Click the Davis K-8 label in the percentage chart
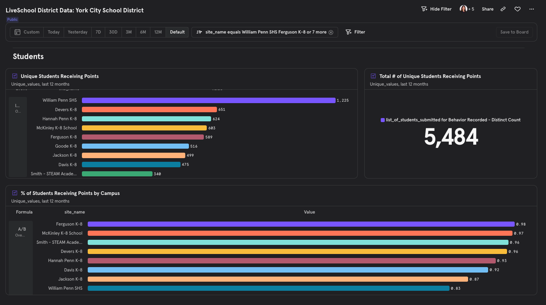 coord(73,270)
